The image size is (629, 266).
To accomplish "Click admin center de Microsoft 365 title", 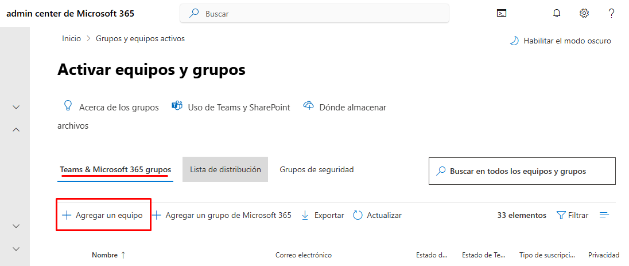I will tap(71, 13).
